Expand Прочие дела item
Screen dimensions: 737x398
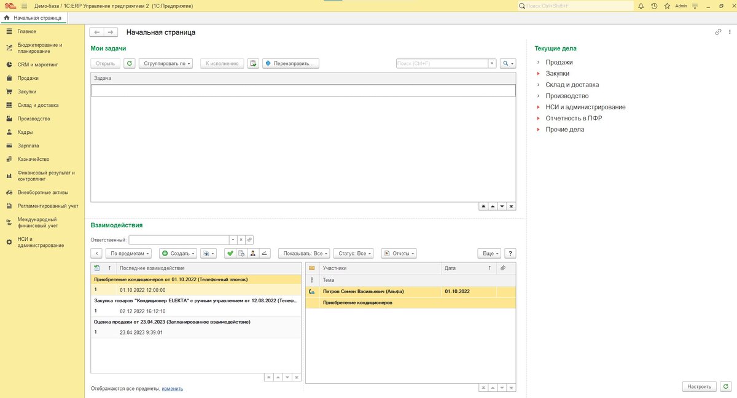(539, 130)
